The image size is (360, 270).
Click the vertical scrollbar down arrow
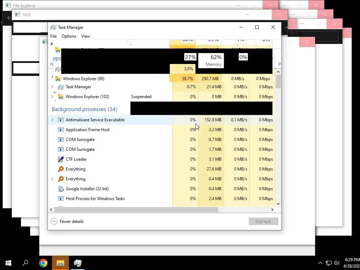(278, 204)
